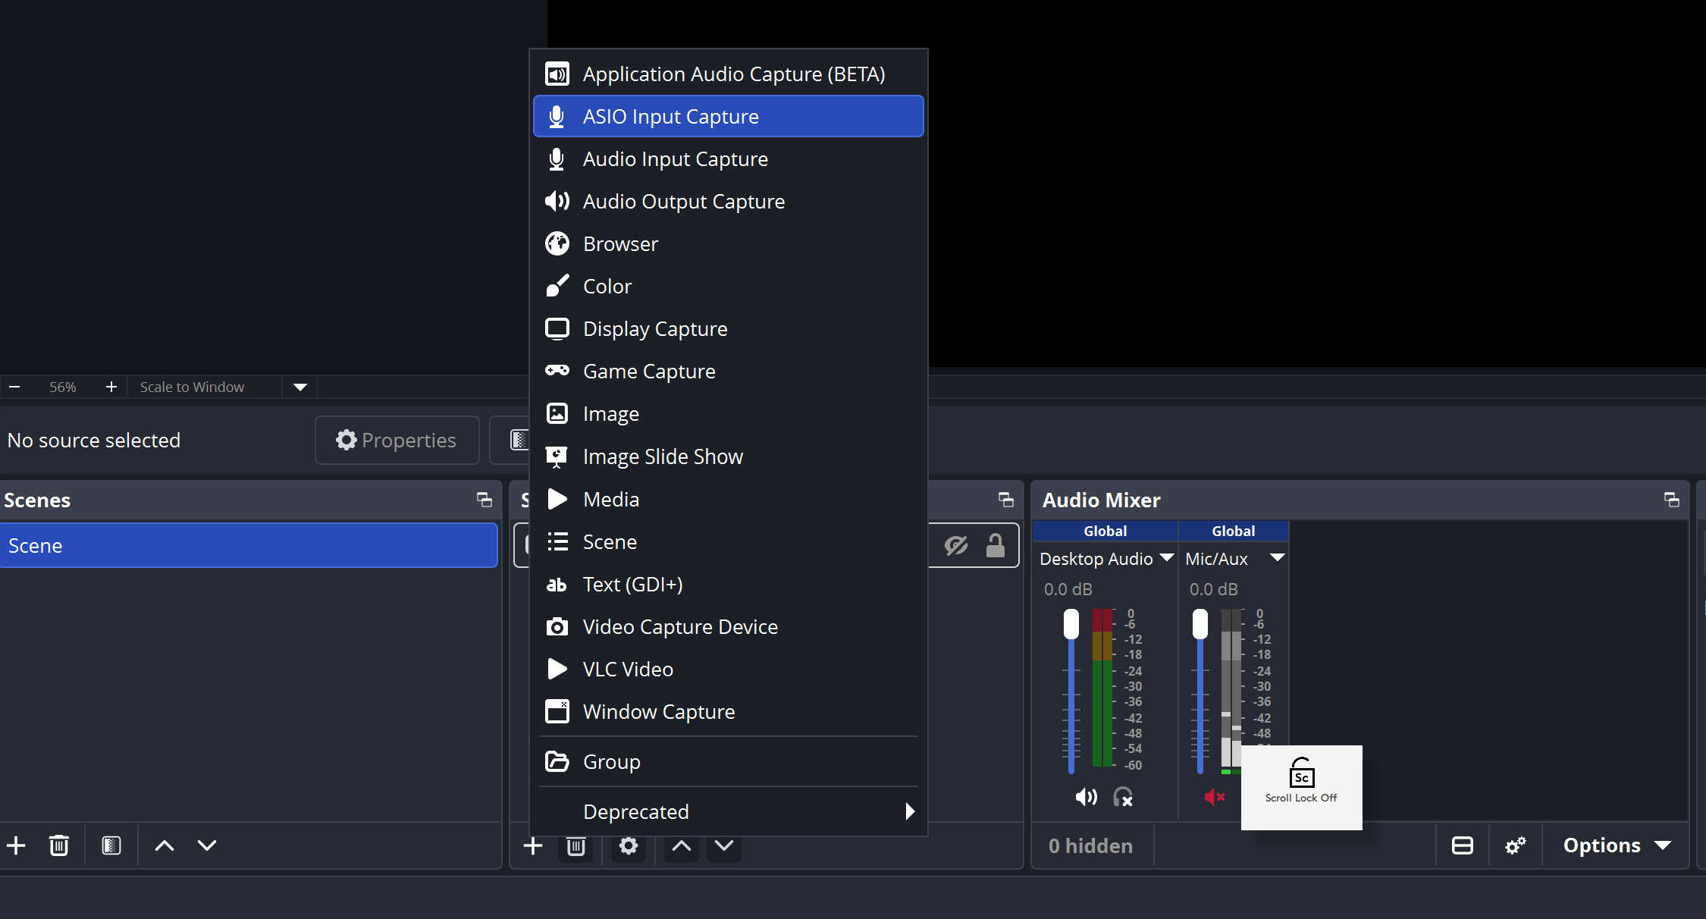The image size is (1706, 919).
Task: Mute Desktop Audio speaker icon
Action: [x=1087, y=797]
